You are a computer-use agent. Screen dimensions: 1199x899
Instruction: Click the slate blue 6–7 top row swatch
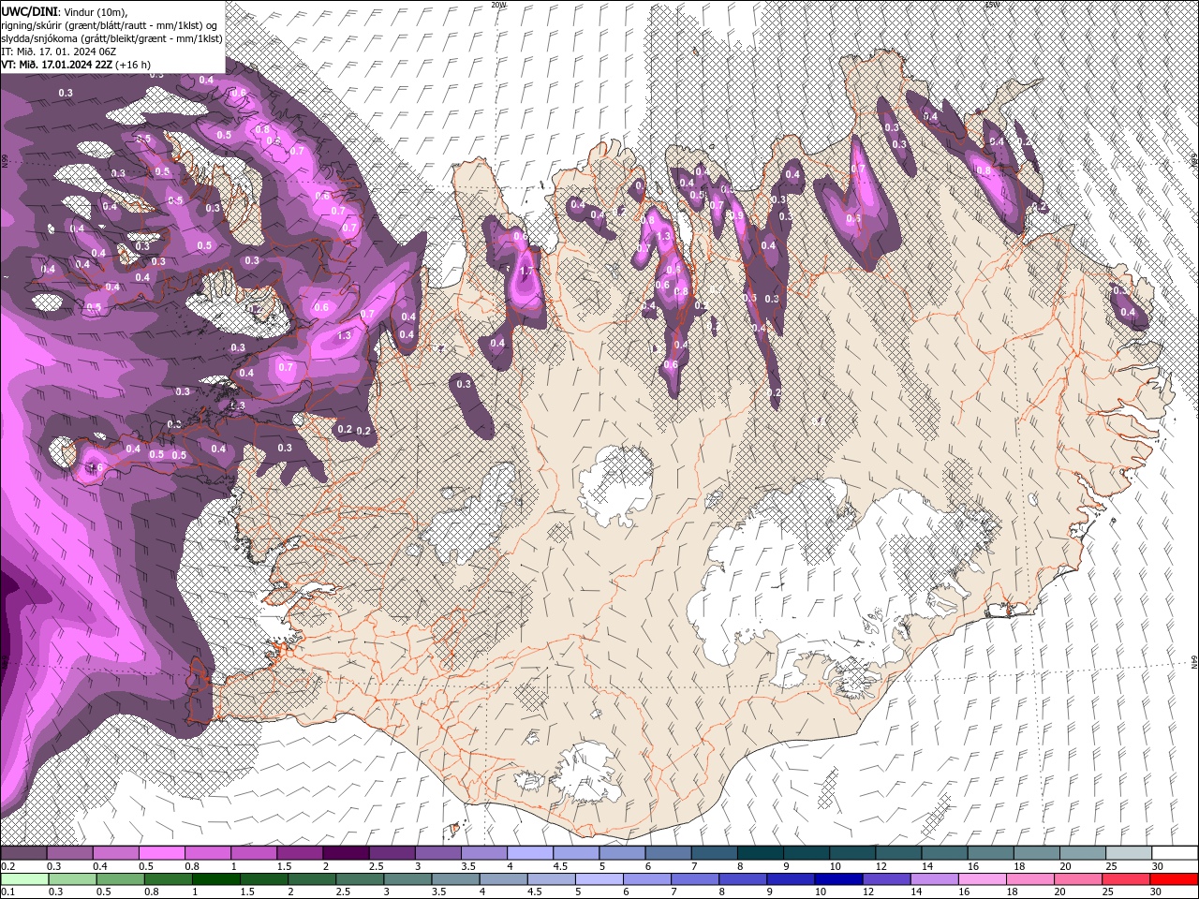click(x=668, y=853)
